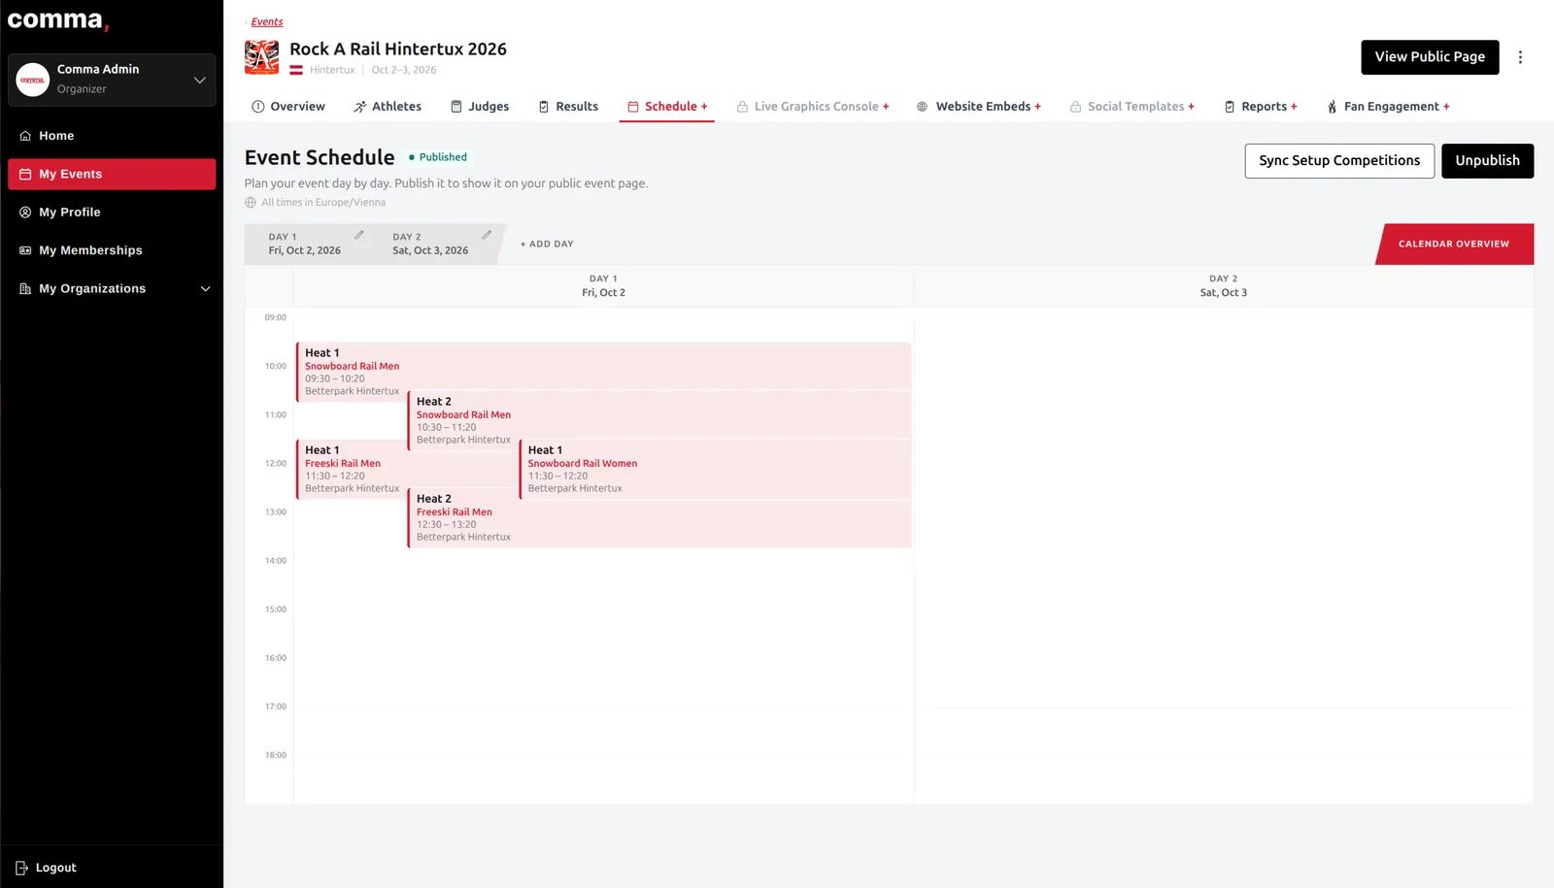Open the Fan Engagement tab
1554x888 pixels.
(x=1388, y=107)
